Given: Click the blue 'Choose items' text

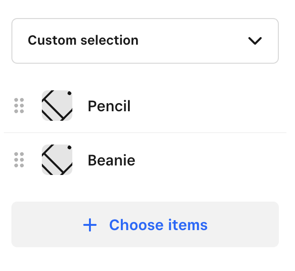Looking at the screenshot, I should coord(158,225).
